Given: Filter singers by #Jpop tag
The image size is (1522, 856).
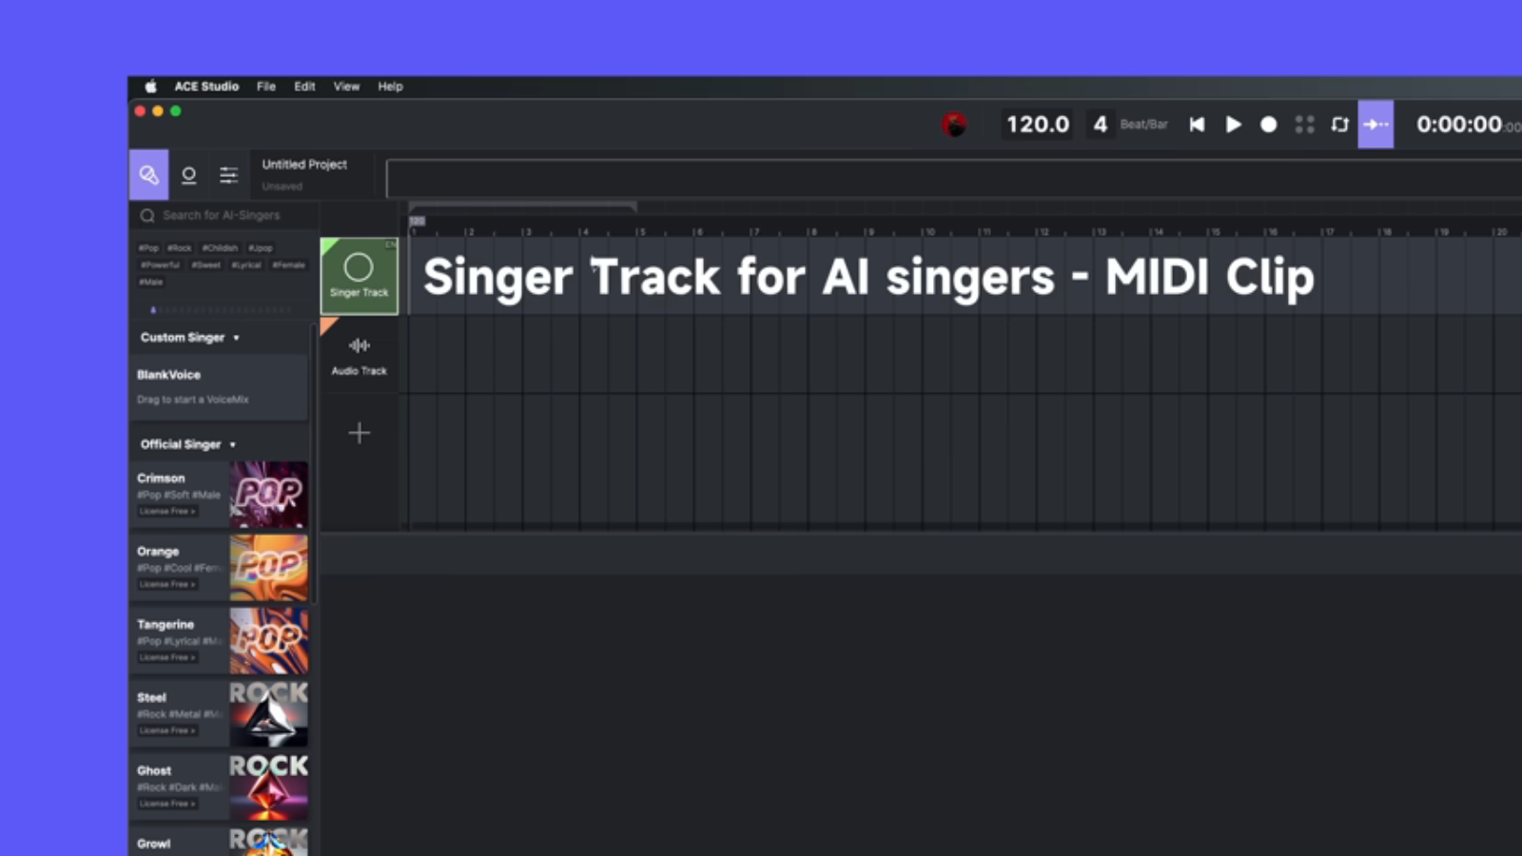Looking at the screenshot, I should [x=261, y=248].
